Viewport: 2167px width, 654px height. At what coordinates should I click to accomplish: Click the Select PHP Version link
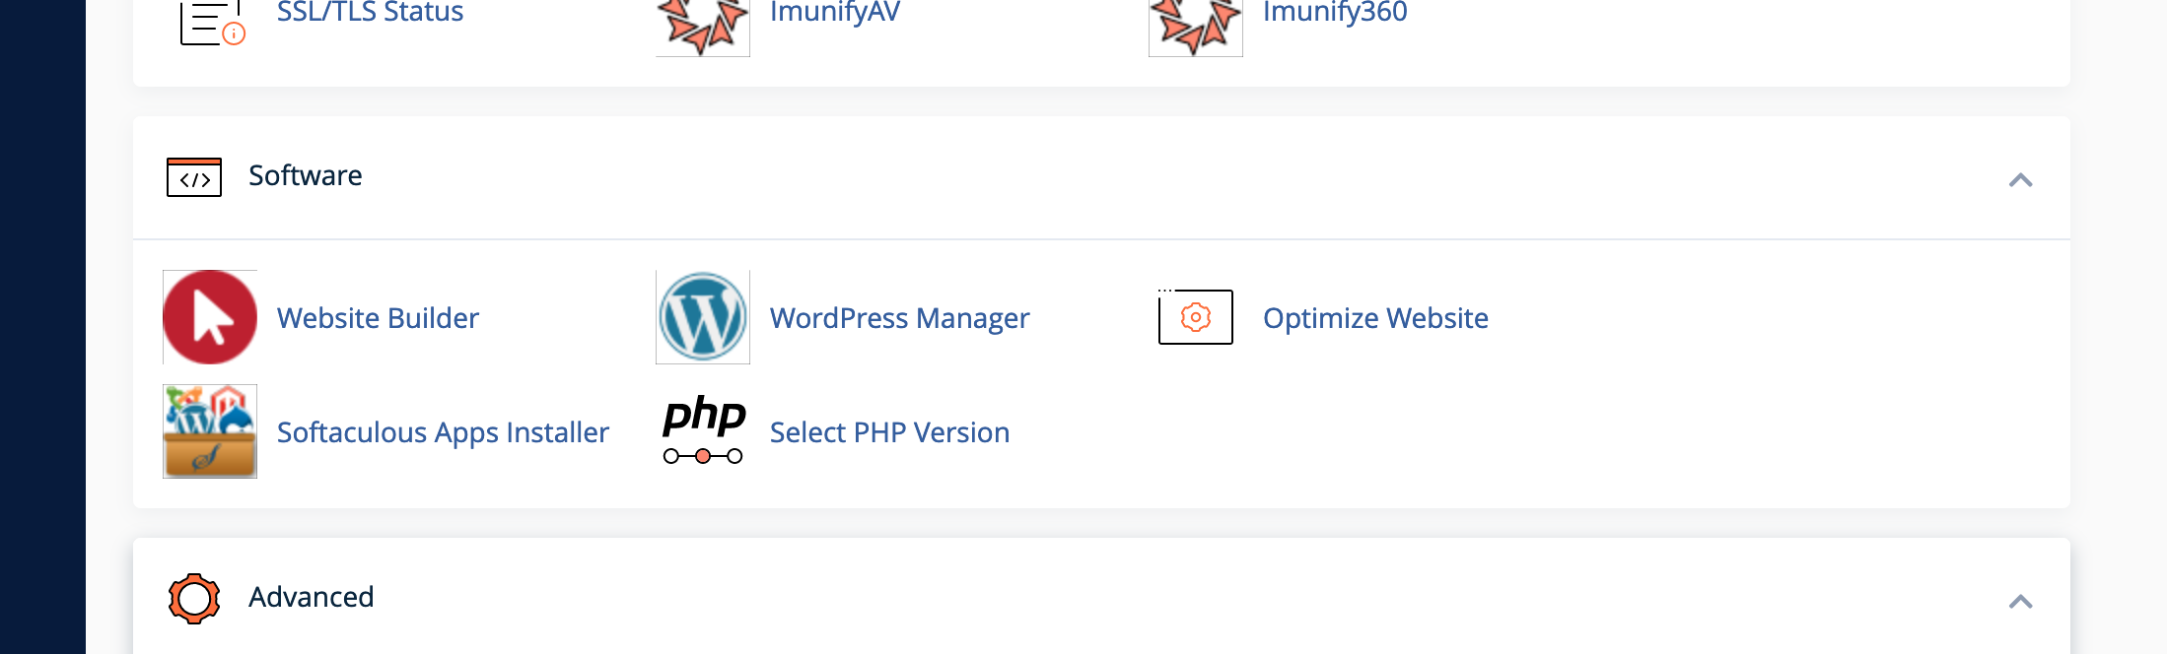(x=889, y=432)
